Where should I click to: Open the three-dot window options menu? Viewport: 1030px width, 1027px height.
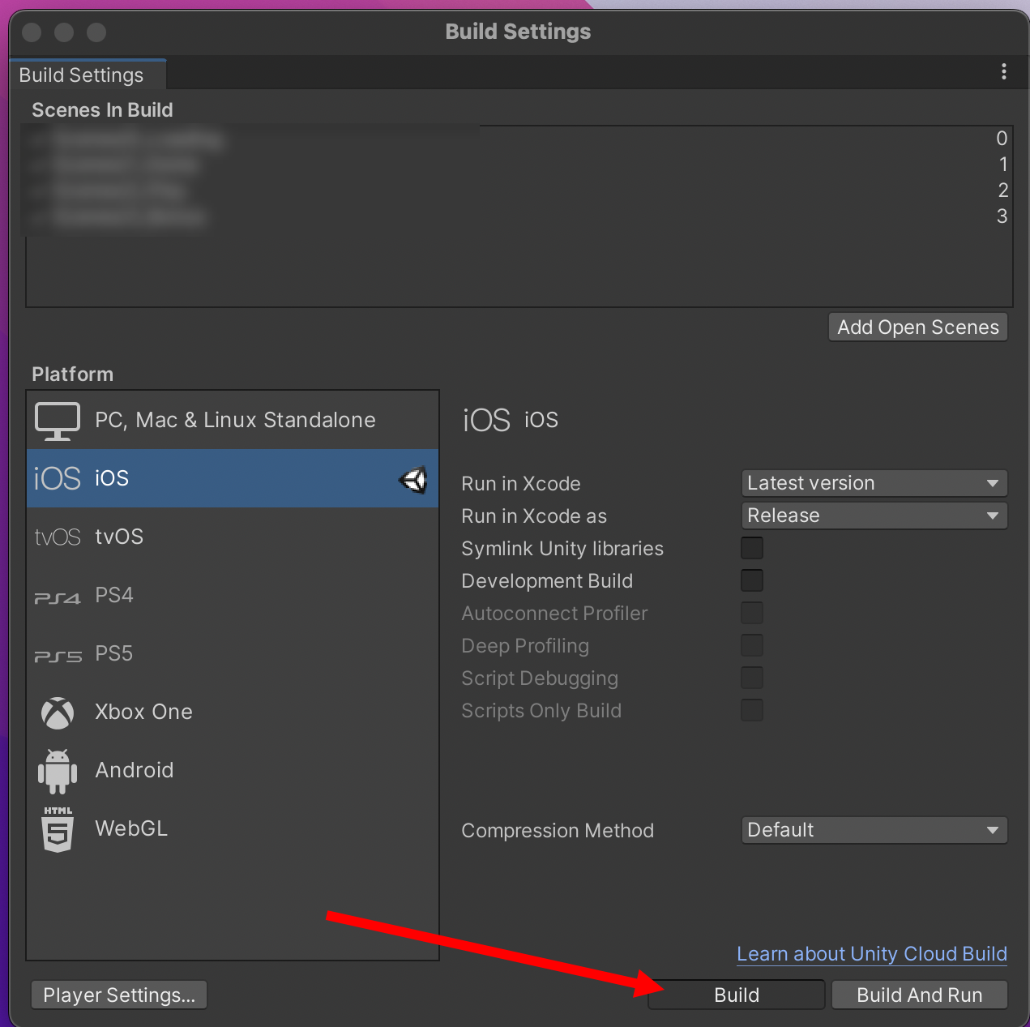coord(1004,71)
